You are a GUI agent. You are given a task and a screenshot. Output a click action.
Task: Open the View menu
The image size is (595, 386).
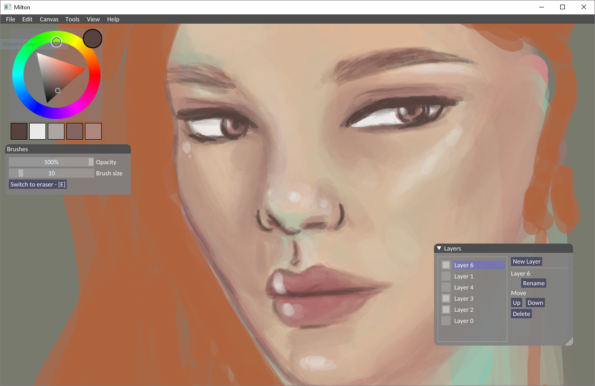click(x=93, y=19)
